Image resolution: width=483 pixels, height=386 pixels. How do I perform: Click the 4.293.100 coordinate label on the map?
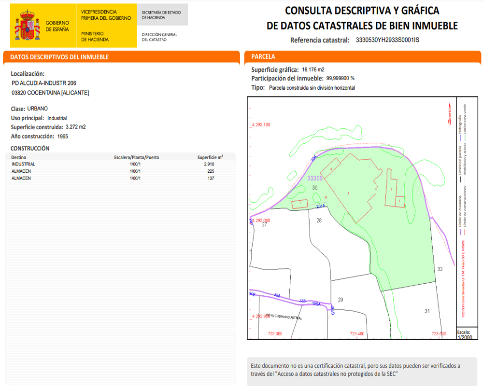pyautogui.click(x=261, y=125)
